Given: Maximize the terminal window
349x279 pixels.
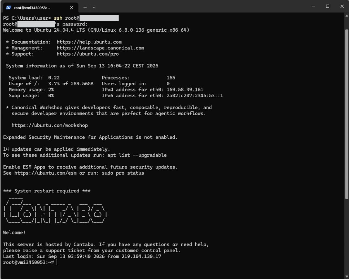Looking at the screenshot, I should pos(328,6).
